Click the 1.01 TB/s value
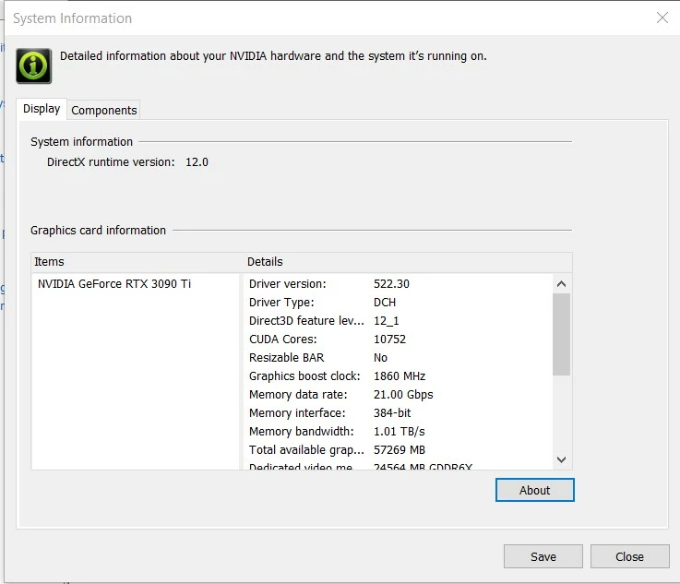The height and width of the screenshot is (584, 680). coord(399,432)
